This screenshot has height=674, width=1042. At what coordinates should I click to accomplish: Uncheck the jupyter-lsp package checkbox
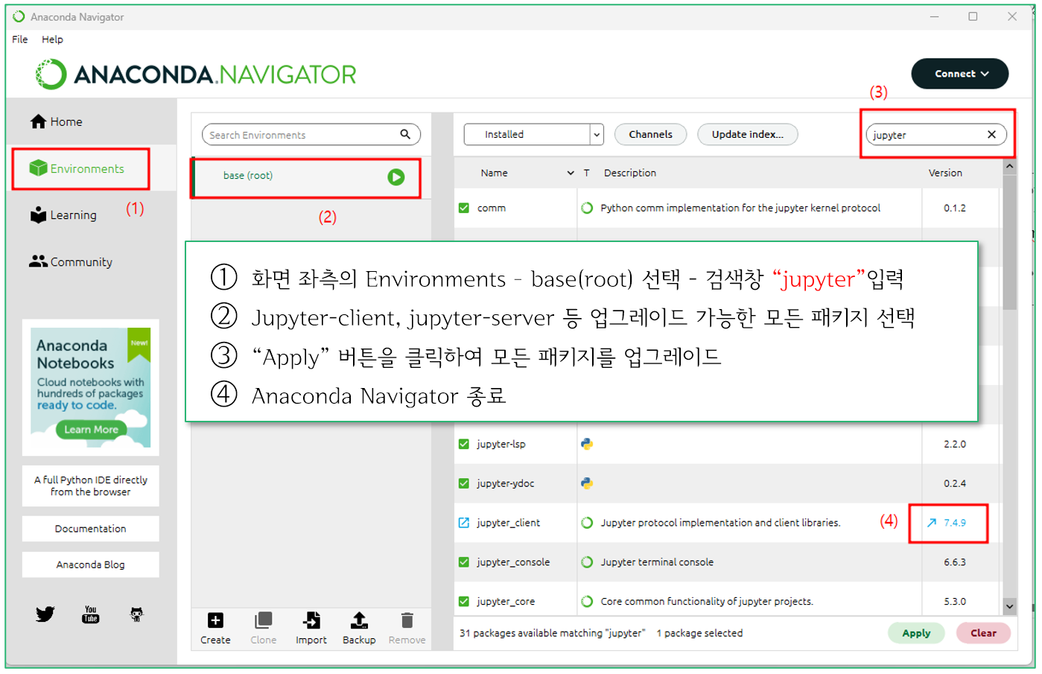pyautogui.click(x=464, y=444)
